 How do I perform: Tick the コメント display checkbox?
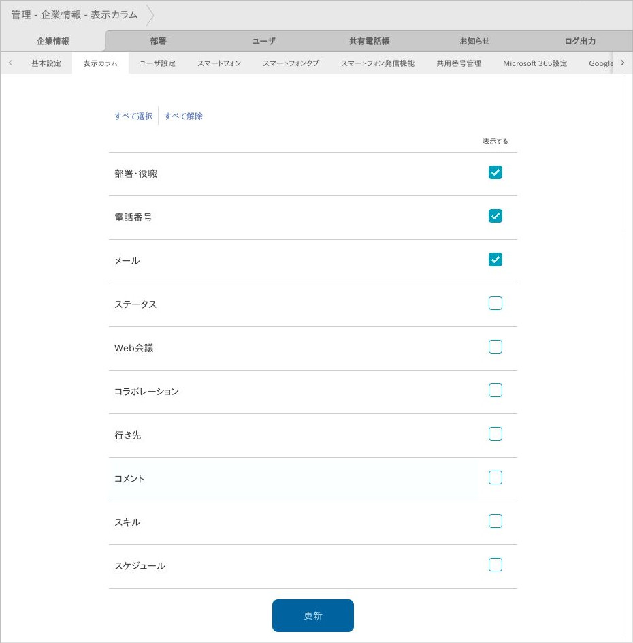[x=495, y=477]
